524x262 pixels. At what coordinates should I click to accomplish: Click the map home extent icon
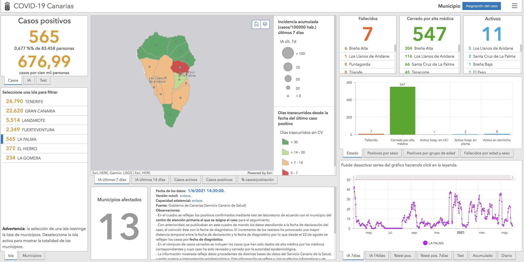(256, 24)
